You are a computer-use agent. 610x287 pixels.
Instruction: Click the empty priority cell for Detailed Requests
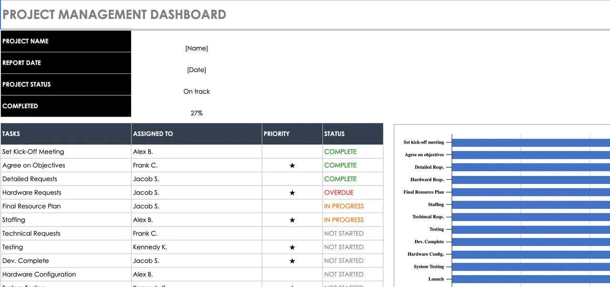292,179
